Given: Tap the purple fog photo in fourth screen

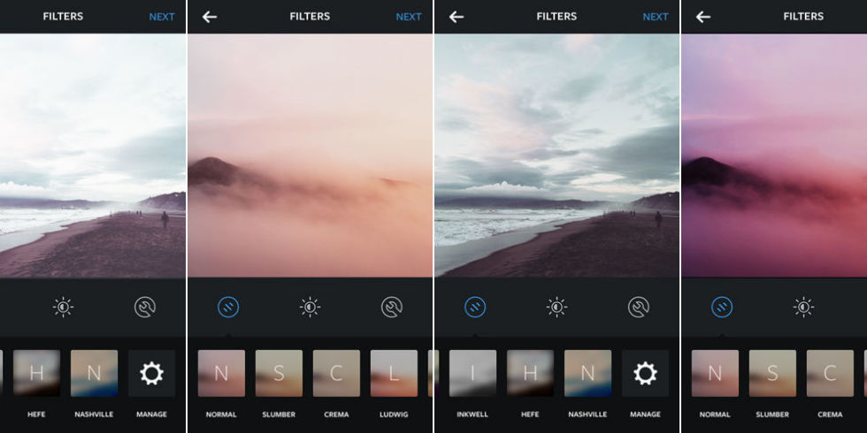Looking at the screenshot, I should [x=774, y=156].
